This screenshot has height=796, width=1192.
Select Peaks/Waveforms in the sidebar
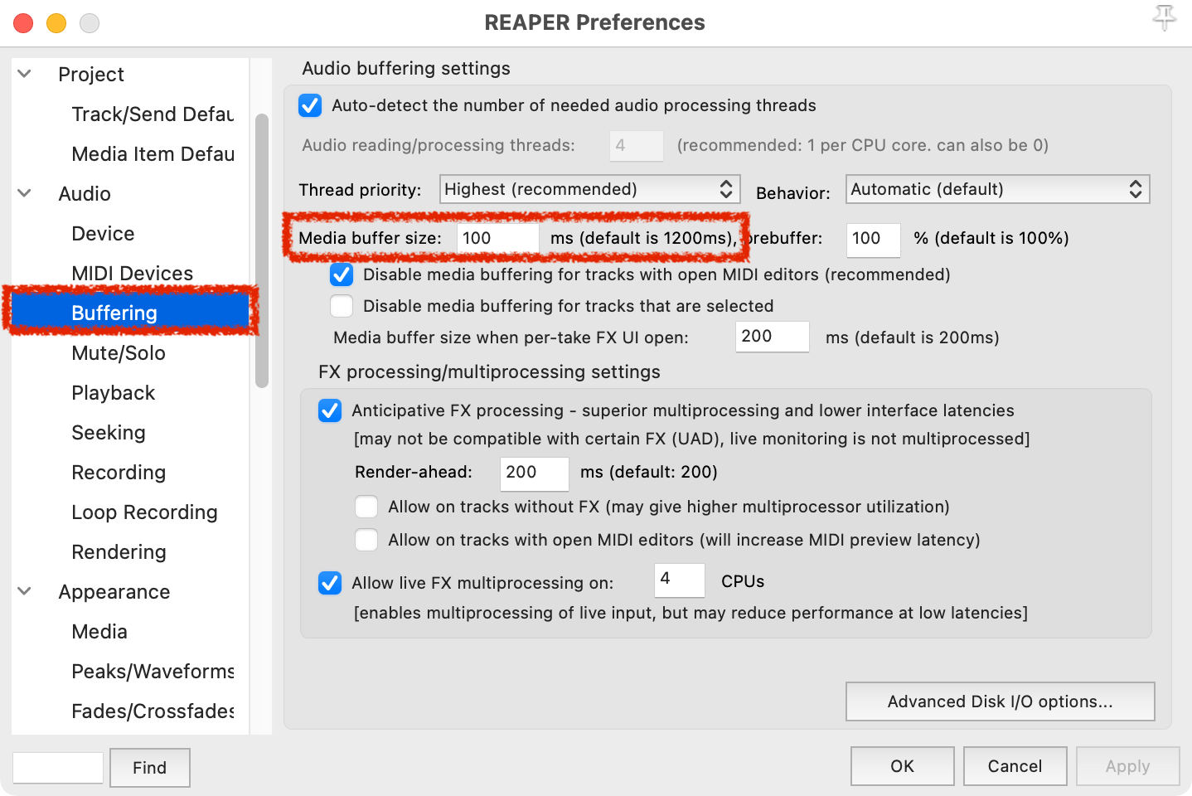coord(153,671)
